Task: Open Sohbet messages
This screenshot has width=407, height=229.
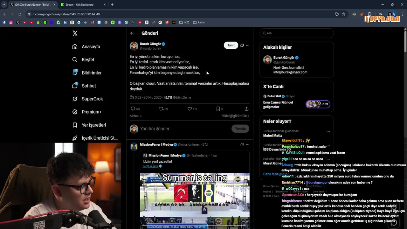Action: pos(84,86)
